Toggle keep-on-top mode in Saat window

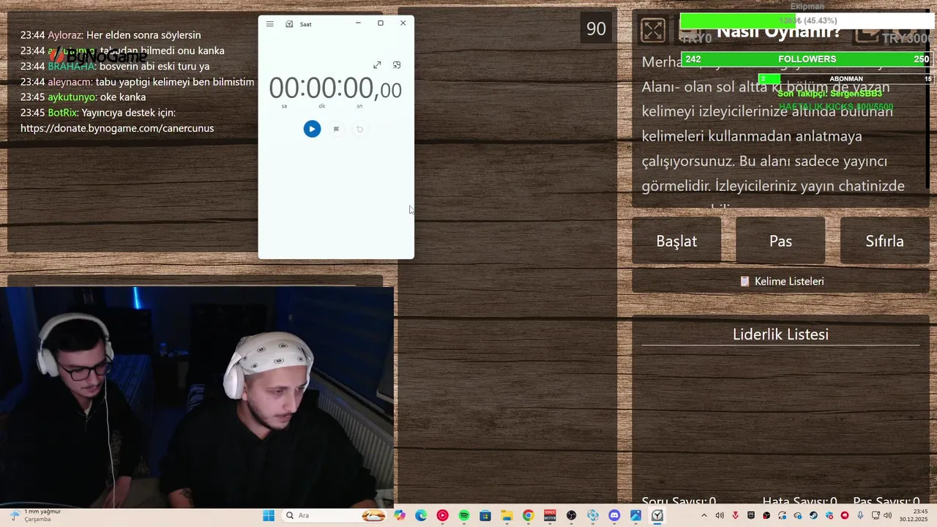(x=397, y=65)
